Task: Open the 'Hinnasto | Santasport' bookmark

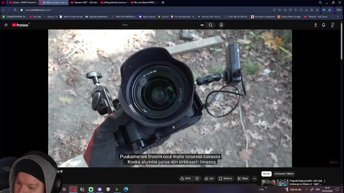Action: [x=263, y=17]
